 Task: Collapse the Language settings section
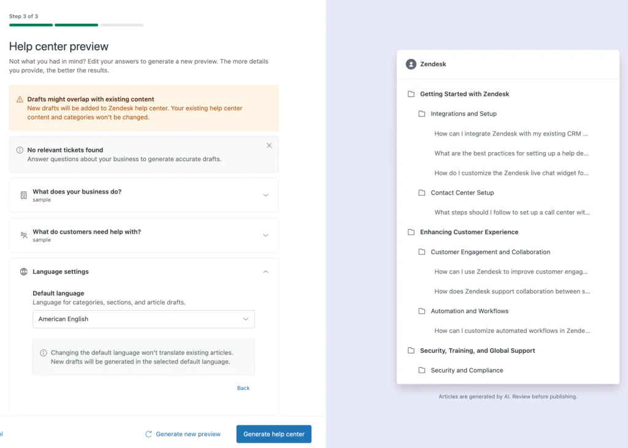pos(266,271)
